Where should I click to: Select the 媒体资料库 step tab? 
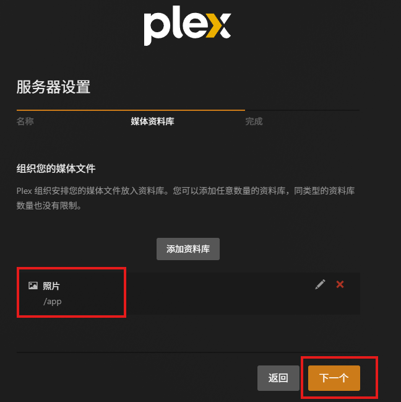pyautogui.click(x=152, y=121)
